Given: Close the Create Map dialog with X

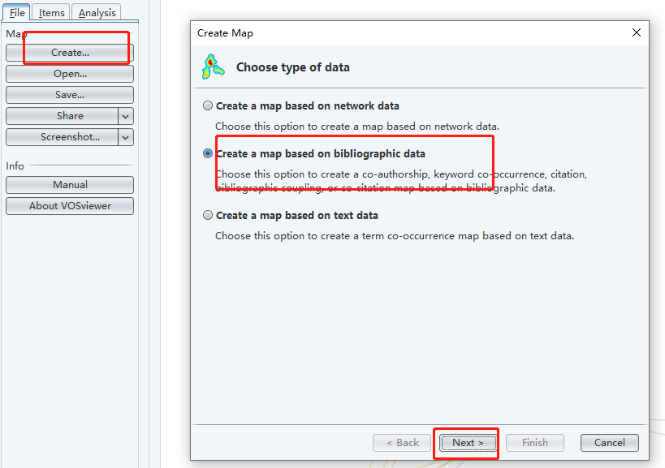Looking at the screenshot, I should tap(636, 32).
